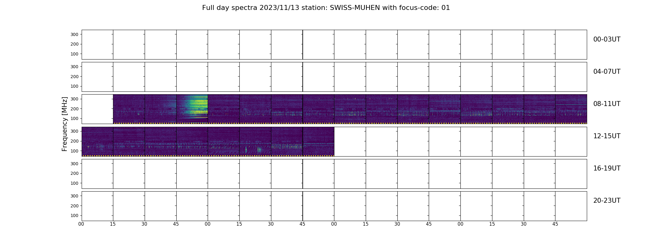Click the green vertical bursts in 12-15UT row
652x248 pixels.
click(x=253, y=149)
